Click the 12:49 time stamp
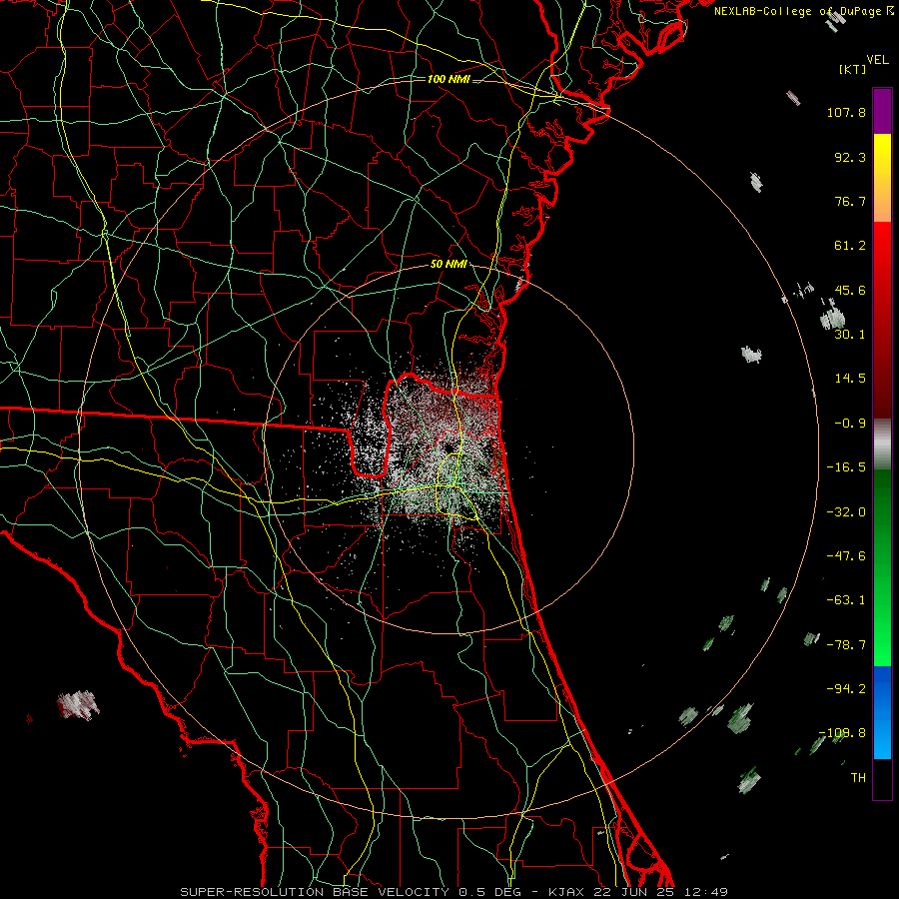Screen dimensions: 899x899 [705, 892]
